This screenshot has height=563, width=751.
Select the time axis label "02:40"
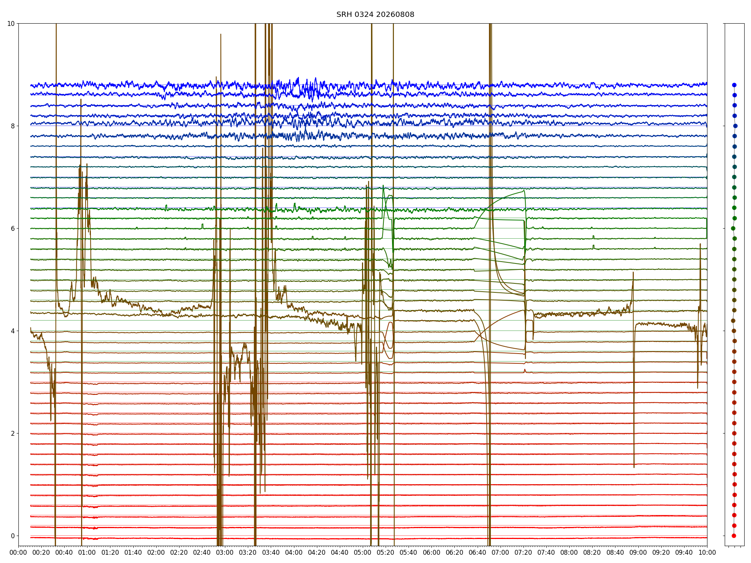(202, 553)
